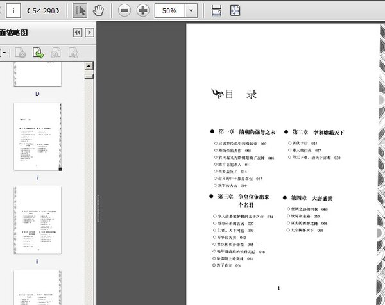
Task: Click the contents entry numbered 005
Action: click(x=232, y=151)
